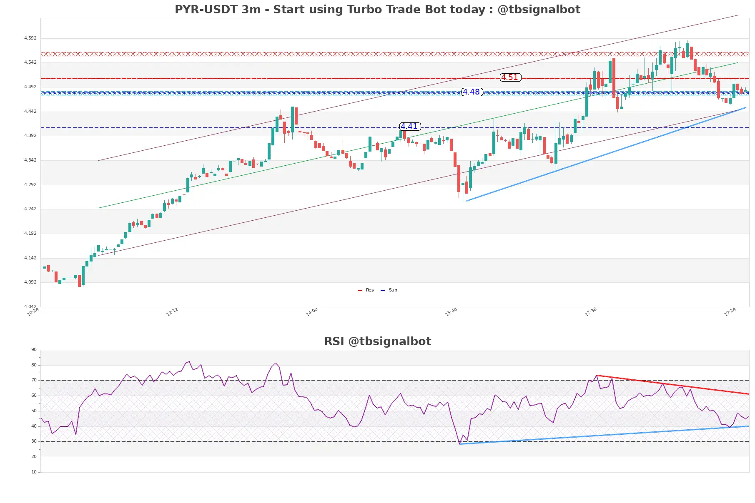
Task: Click the RSI @tbsignalbot title
Action: (377, 341)
